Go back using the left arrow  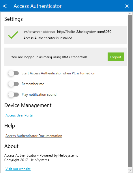pos(7,6)
